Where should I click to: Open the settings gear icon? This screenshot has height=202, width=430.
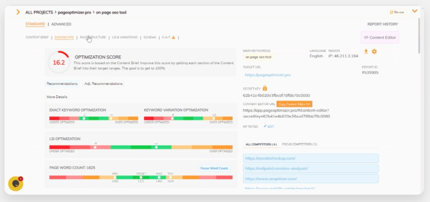coord(374,51)
